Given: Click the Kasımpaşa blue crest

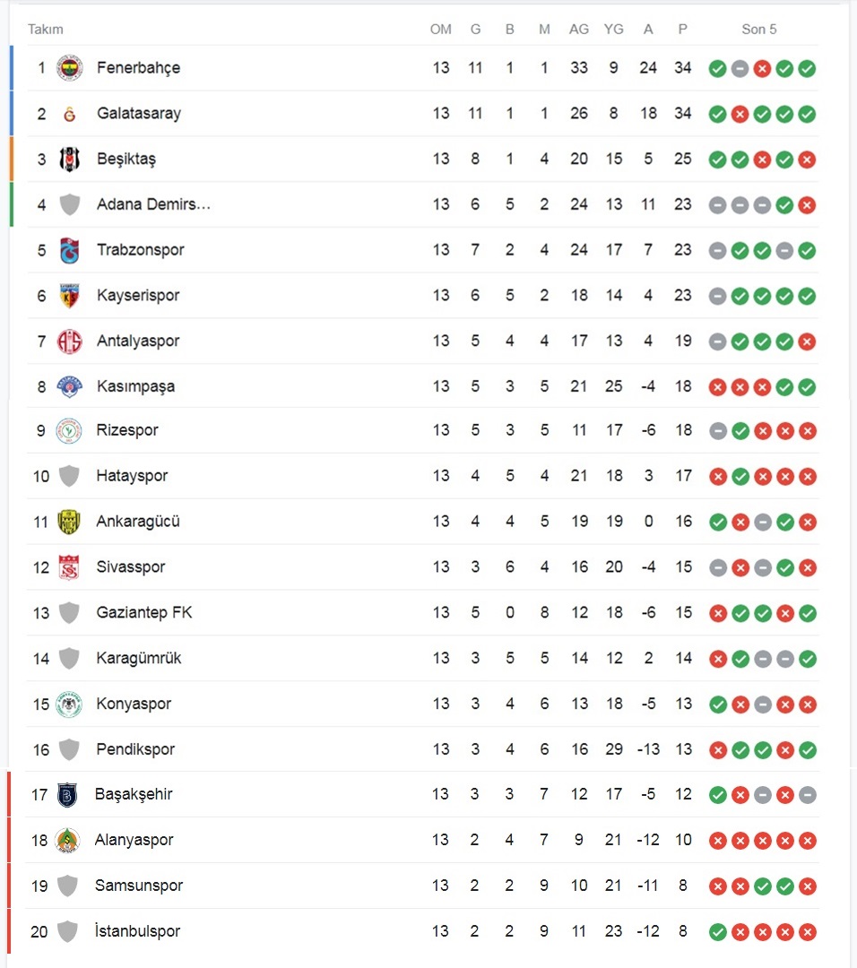Looking at the screenshot, I should (x=69, y=386).
